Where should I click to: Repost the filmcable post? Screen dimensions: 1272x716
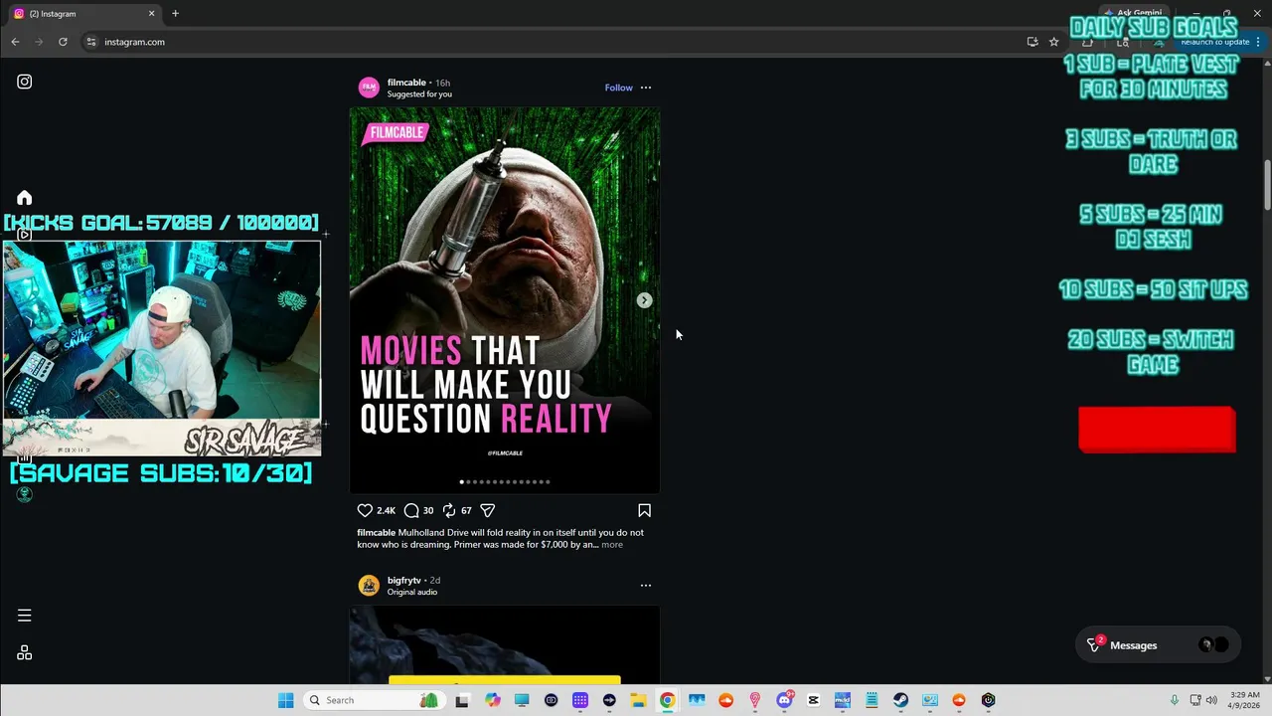(449, 510)
